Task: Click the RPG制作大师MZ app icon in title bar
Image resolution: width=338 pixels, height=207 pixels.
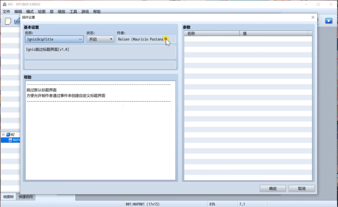Action: click(4, 4)
